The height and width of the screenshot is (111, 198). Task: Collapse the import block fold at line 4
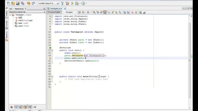tap(52, 16)
